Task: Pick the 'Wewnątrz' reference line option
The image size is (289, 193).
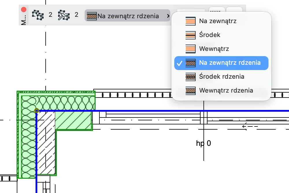Action: [214, 49]
